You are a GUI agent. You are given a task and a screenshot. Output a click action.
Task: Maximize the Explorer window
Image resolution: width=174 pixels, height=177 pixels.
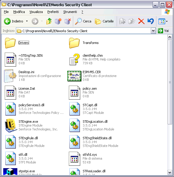point(162,5)
